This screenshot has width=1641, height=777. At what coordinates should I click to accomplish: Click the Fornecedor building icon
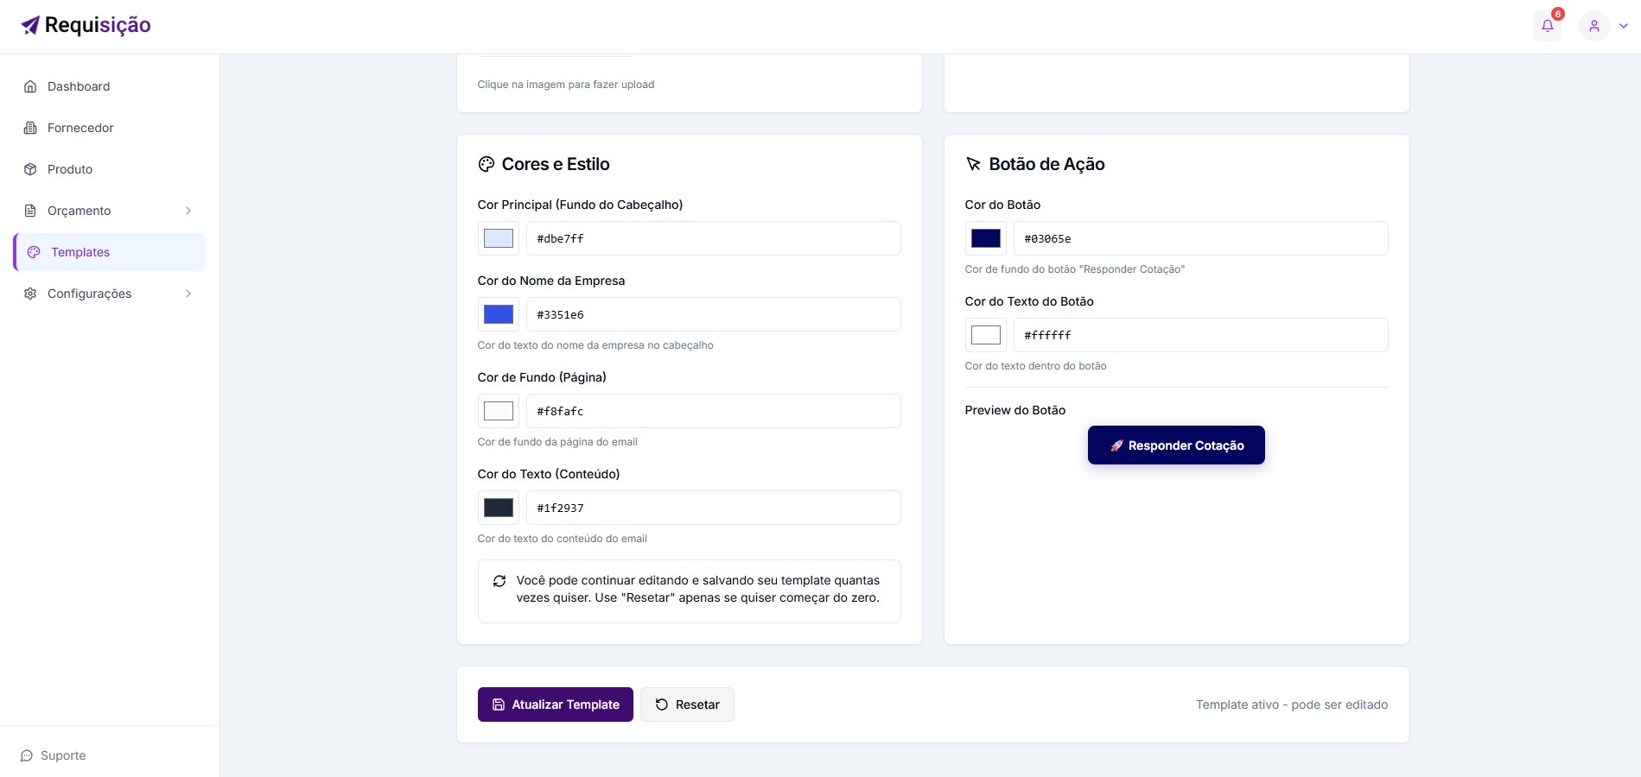30,128
